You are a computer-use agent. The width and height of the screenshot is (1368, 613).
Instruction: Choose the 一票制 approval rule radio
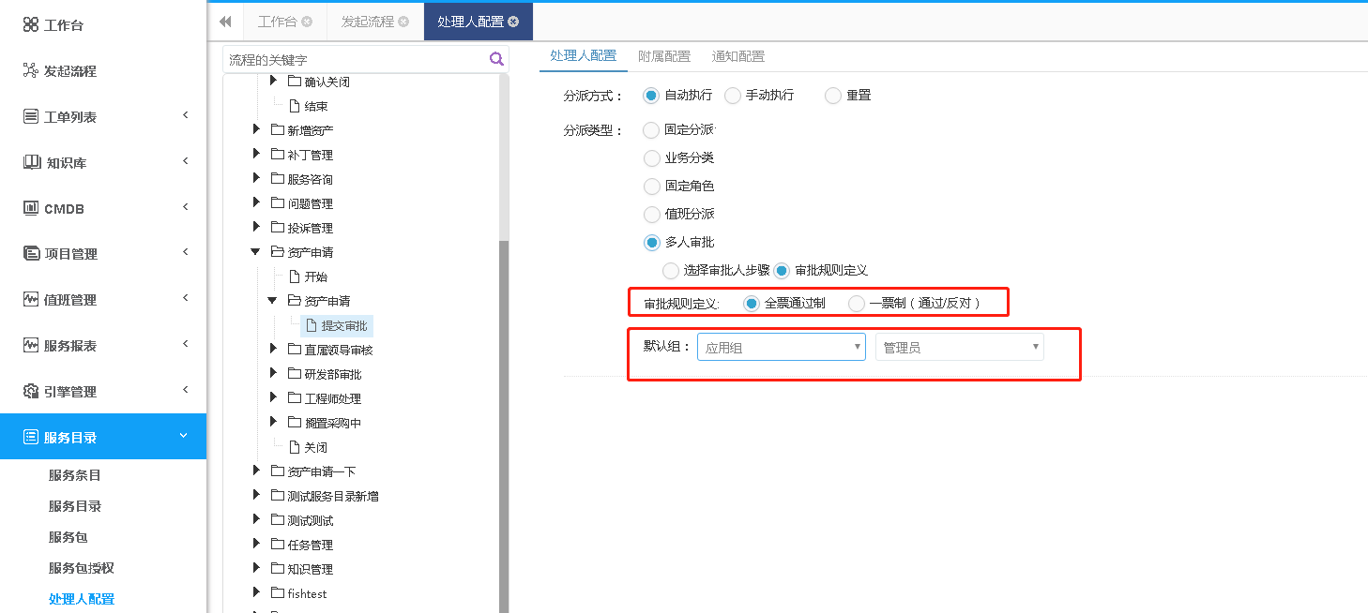[857, 304]
